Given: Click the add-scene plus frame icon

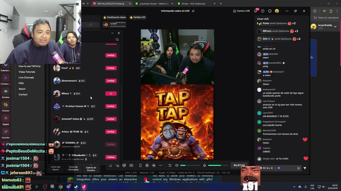Looking at the screenshot, I should click(x=131, y=165).
